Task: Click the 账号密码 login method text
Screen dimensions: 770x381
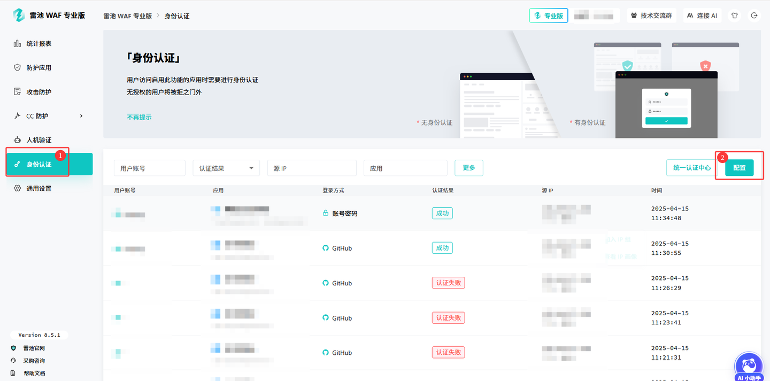Action: (x=345, y=213)
